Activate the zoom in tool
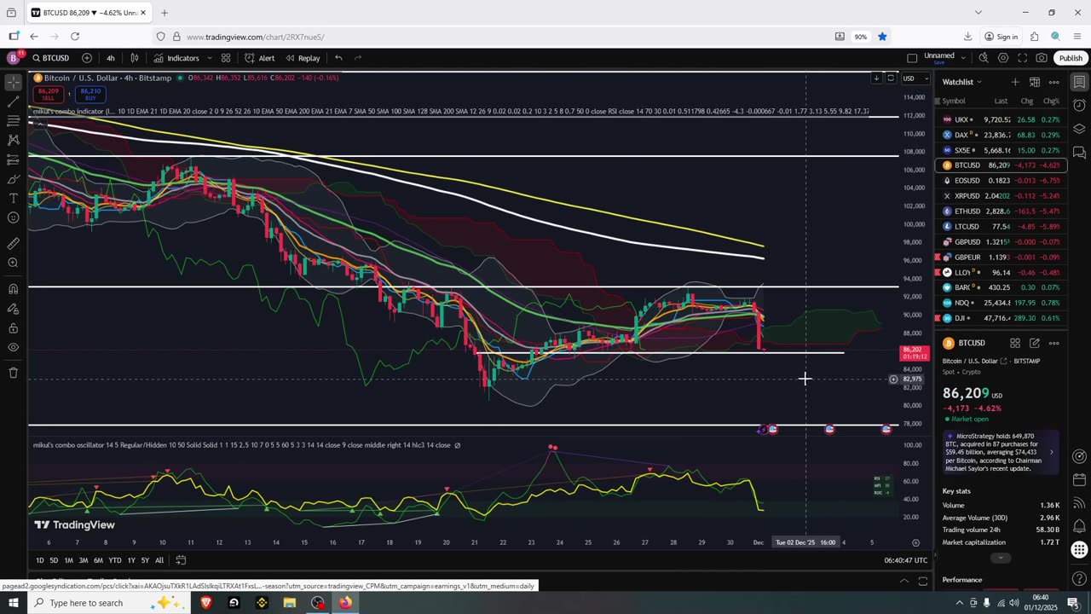 pos(14,263)
